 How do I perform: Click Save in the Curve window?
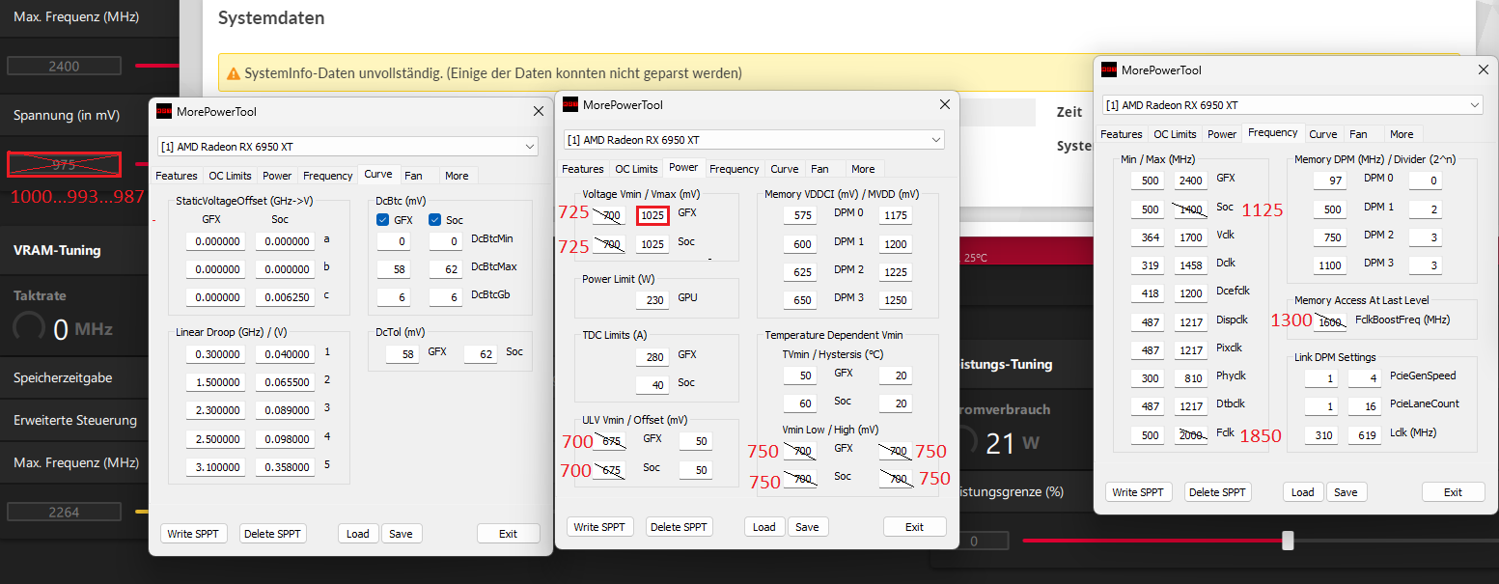tap(402, 534)
